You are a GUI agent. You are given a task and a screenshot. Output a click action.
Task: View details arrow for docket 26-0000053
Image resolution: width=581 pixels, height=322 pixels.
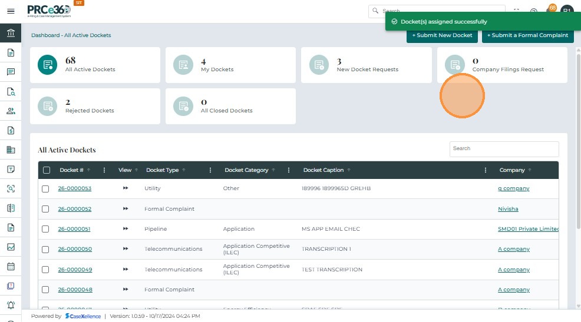[x=125, y=188]
